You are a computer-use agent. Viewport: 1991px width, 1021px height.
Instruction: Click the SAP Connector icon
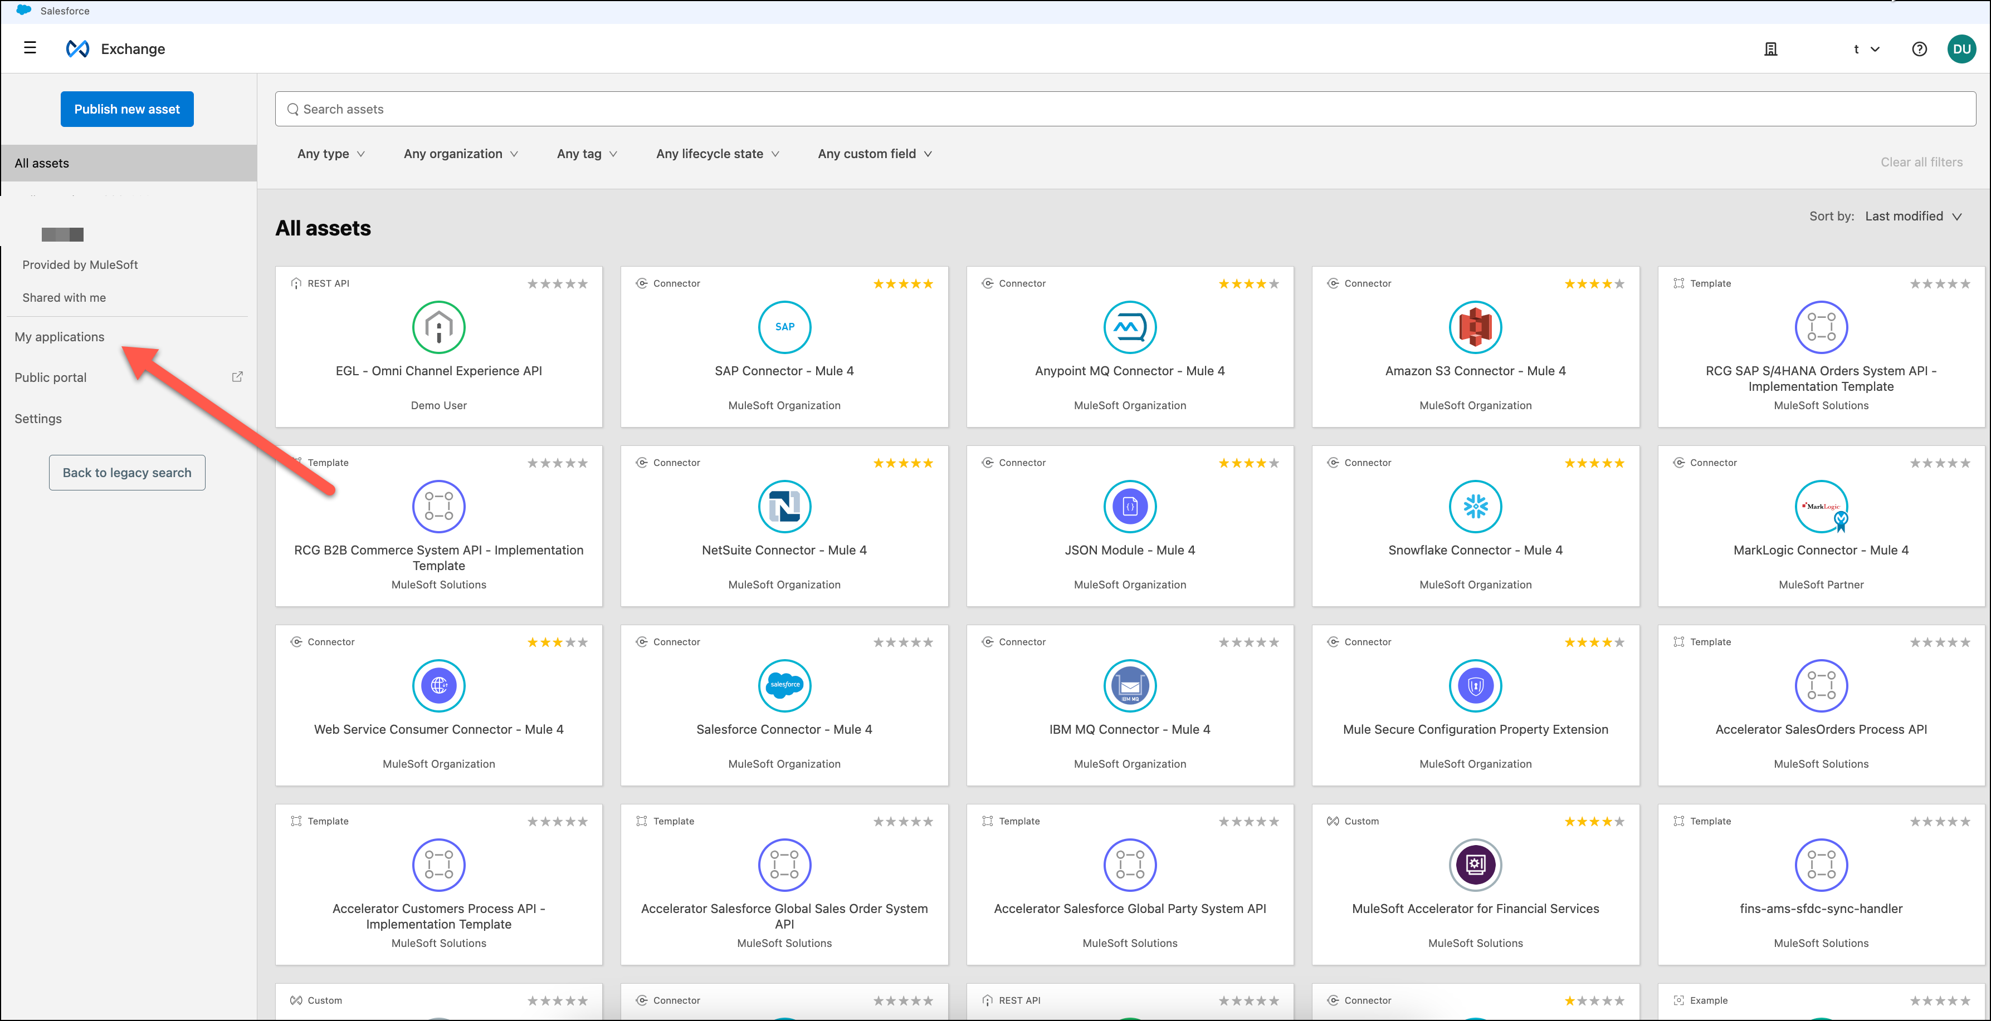coord(784,327)
